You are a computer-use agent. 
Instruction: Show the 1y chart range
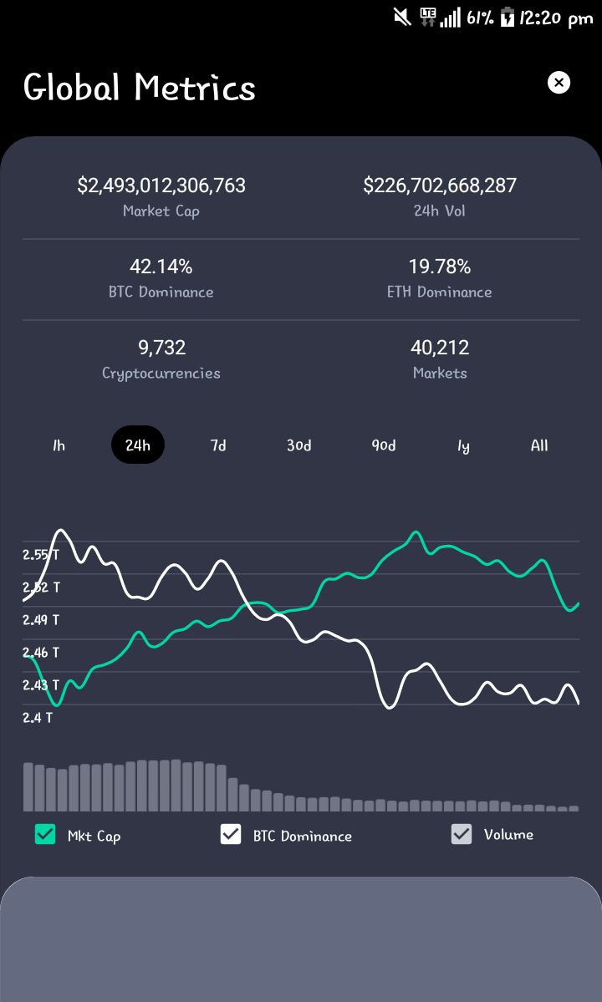click(x=464, y=445)
